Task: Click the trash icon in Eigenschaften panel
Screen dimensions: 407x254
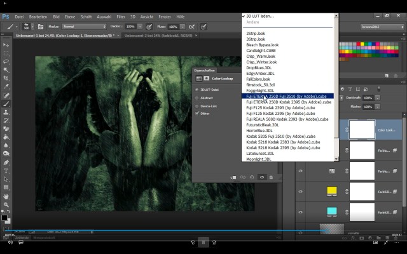Action: click(x=271, y=177)
